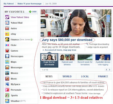Switch to the LOCAL tab

[x=85, y=76]
